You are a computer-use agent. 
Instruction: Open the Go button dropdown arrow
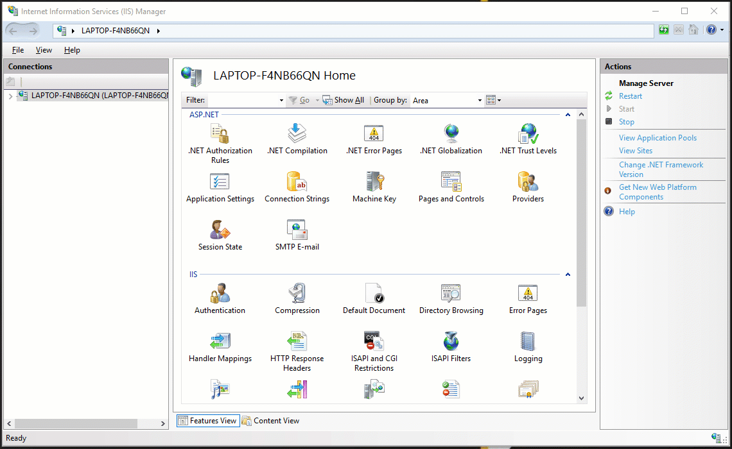tap(317, 100)
